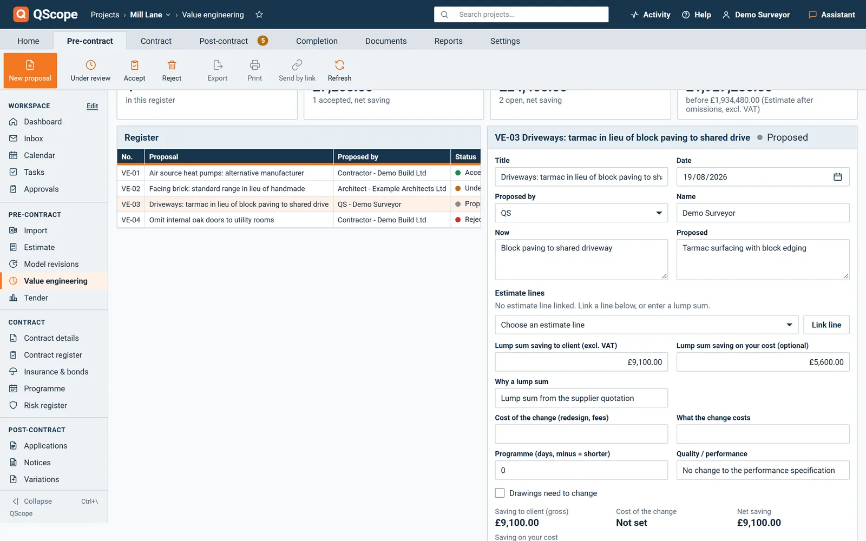Open the Proposed by dropdown

tap(581, 213)
